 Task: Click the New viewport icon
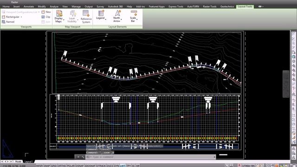pyautogui.click(x=43, y=12)
